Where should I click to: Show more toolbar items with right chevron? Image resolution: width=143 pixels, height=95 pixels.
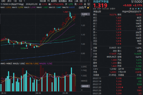89,1
